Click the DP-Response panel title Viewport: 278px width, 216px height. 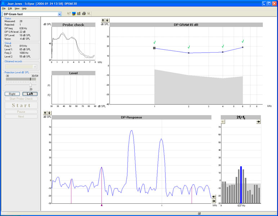point(131,117)
